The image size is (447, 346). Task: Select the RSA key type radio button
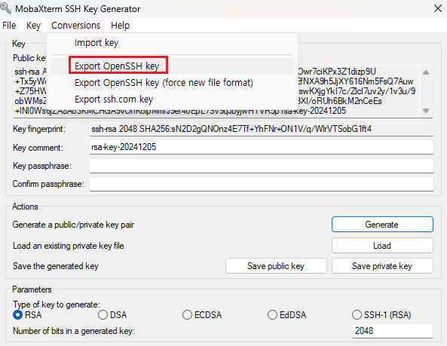click(x=18, y=315)
